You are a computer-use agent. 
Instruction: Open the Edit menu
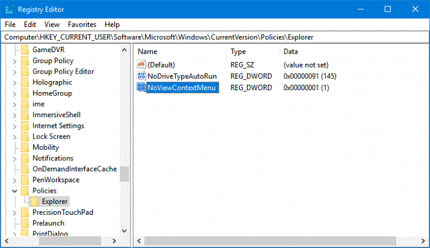coord(30,25)
